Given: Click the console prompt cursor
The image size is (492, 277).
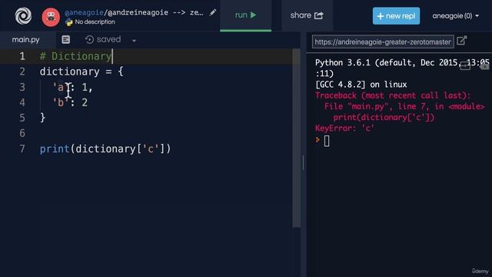Looking at the screenshot, I should [327, 142].
